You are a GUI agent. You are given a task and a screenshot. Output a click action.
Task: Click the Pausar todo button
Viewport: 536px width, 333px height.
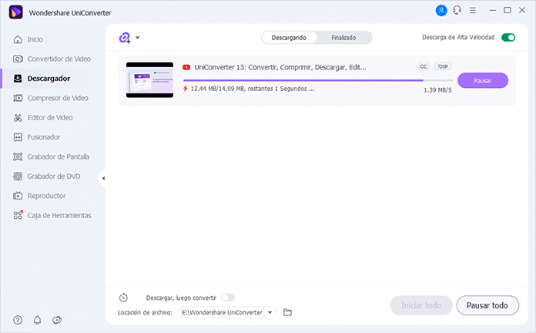pyautogui.click(x=487, y=305)
